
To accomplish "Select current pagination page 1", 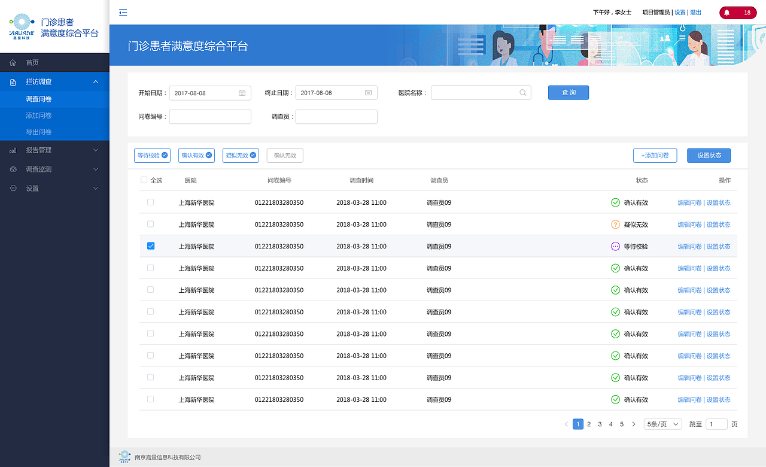I will tap(578, 424).
